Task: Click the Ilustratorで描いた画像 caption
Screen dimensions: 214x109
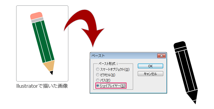Action: point(42,86)
